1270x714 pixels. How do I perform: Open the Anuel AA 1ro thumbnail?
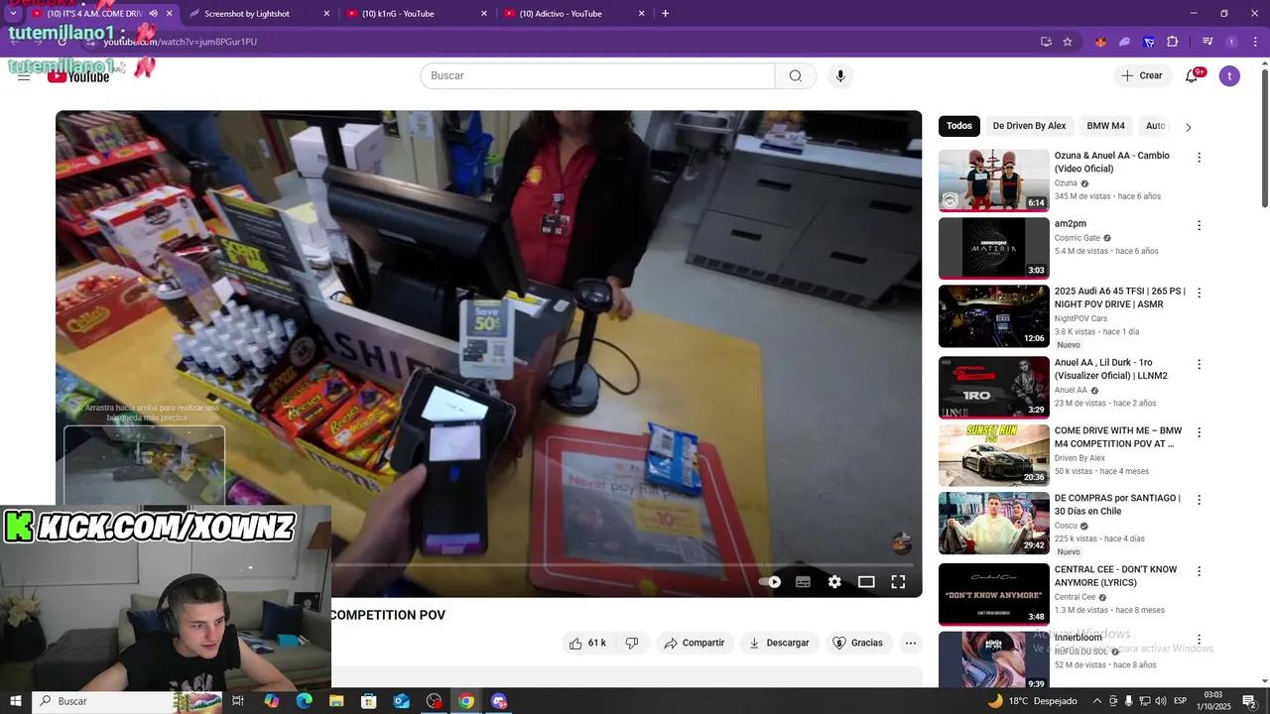[x=993, y=388]
